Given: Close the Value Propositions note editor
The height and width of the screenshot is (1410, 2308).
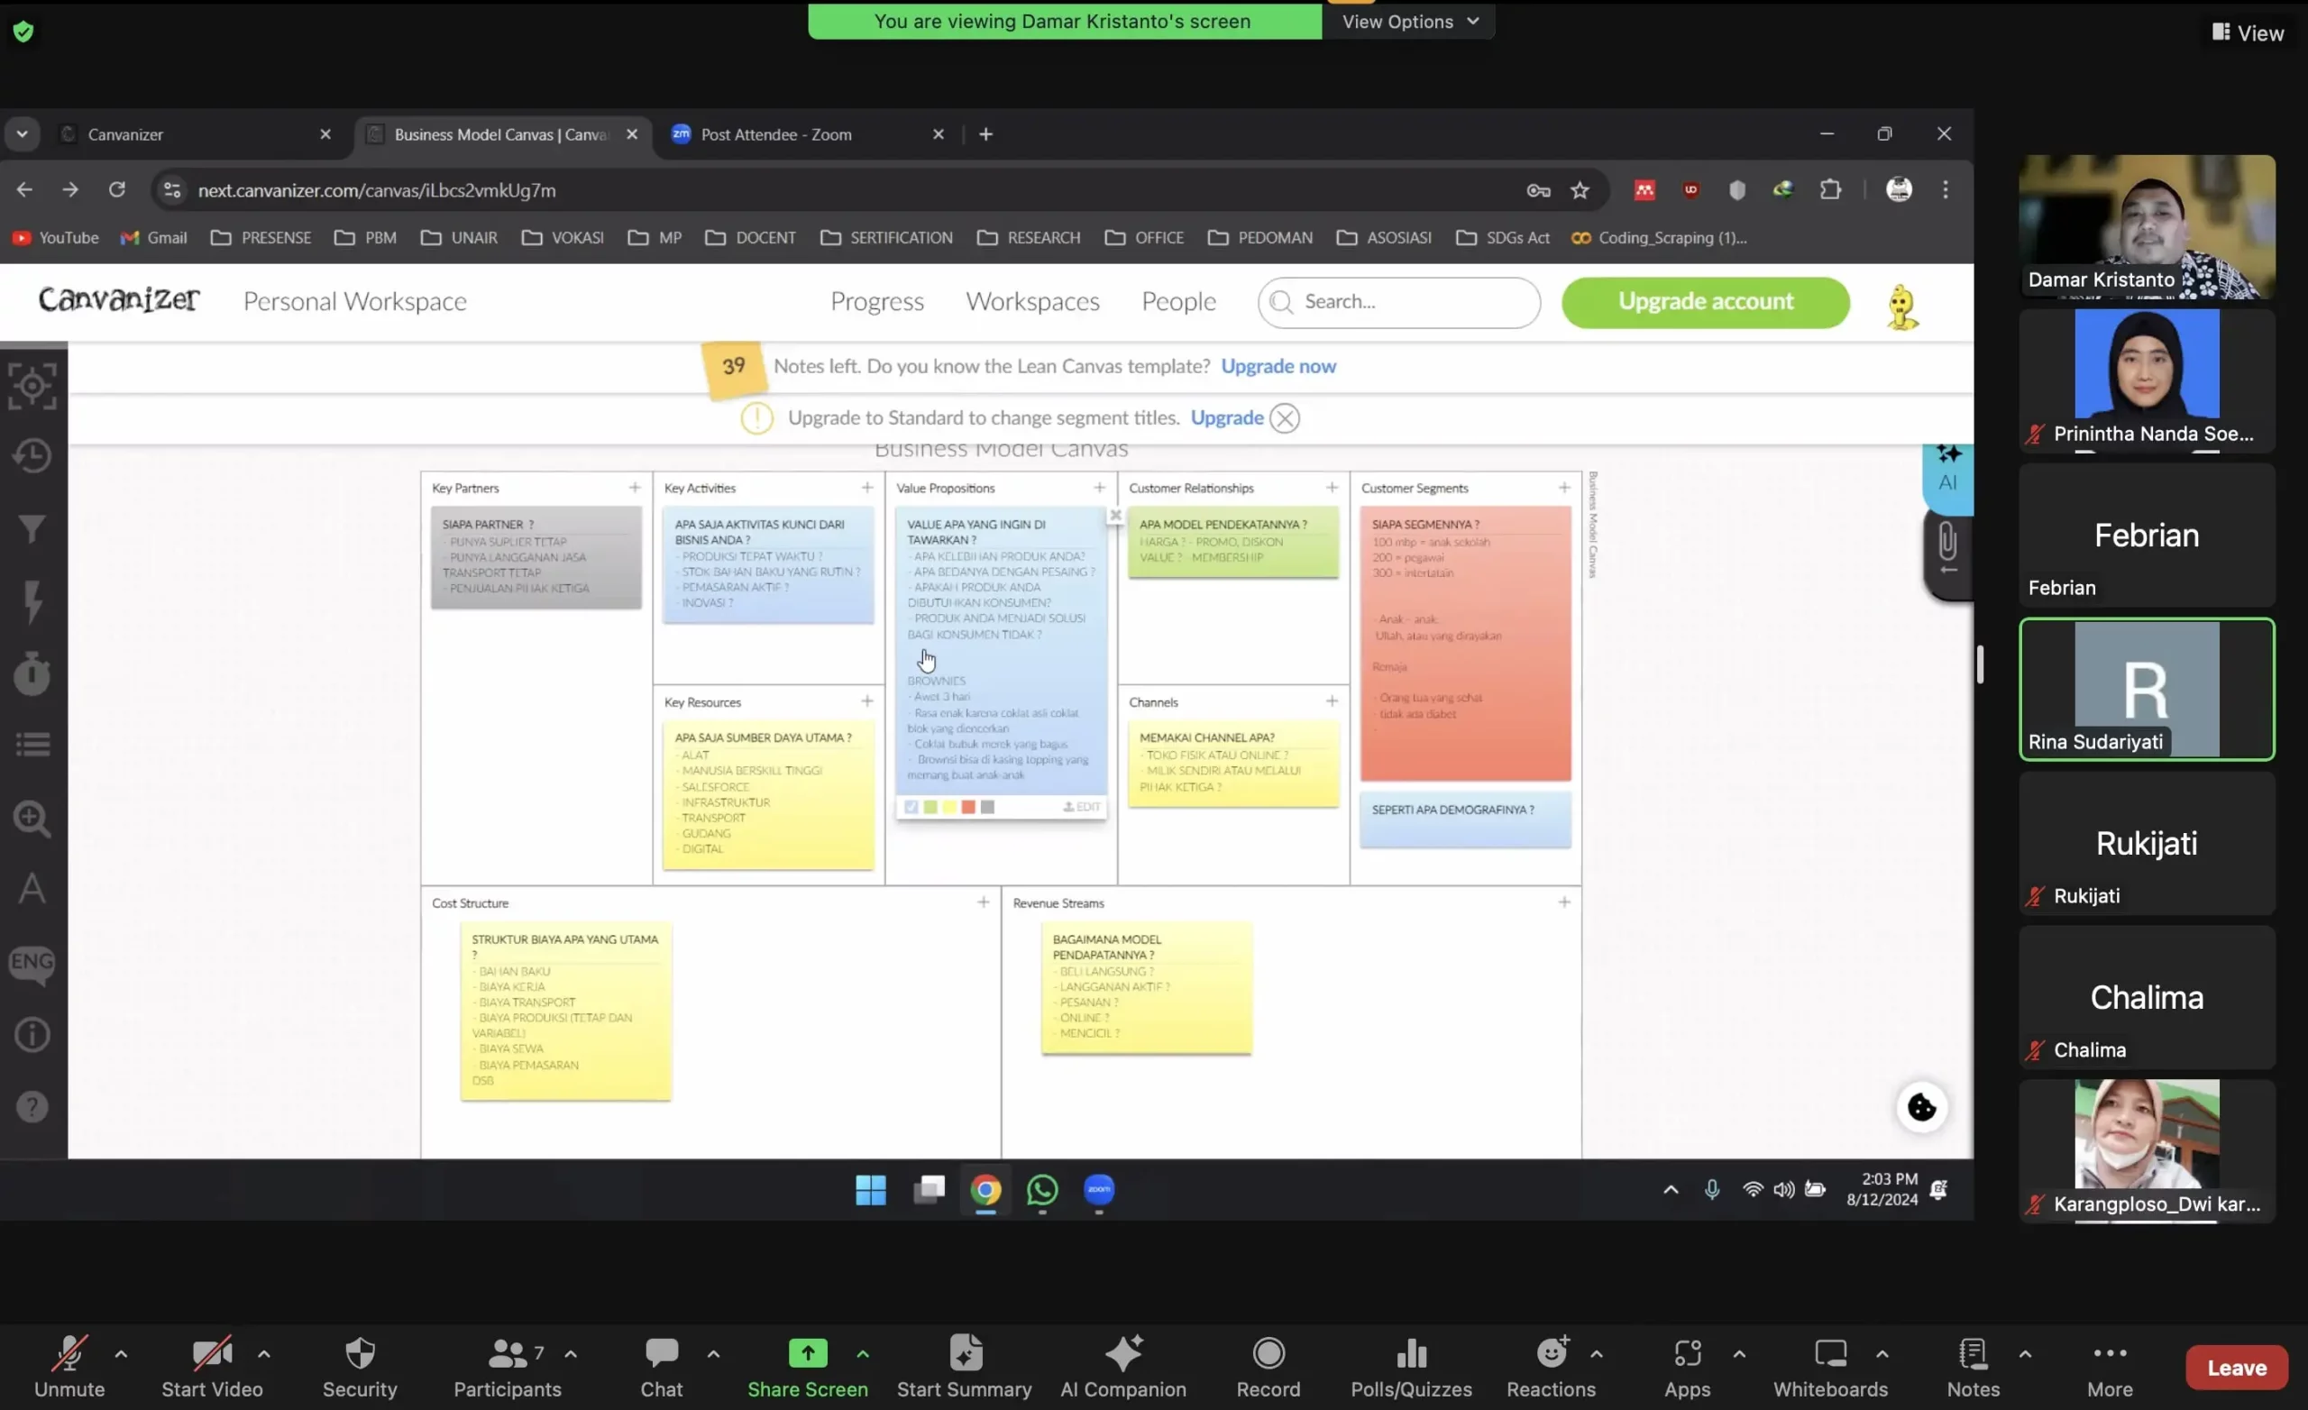Looking at the screenshot, I should [x=1115, y=515].
